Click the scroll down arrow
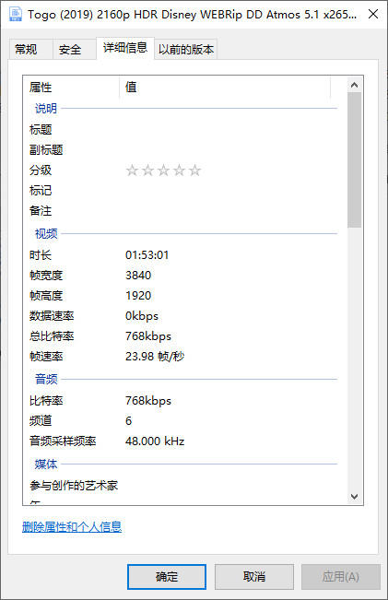 (x=354, y=497)
